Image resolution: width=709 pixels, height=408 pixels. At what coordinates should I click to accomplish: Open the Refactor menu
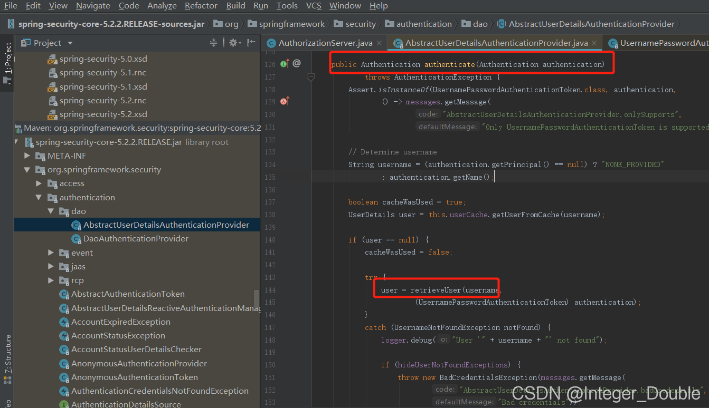pyautogui.click(x=201, y=6)
